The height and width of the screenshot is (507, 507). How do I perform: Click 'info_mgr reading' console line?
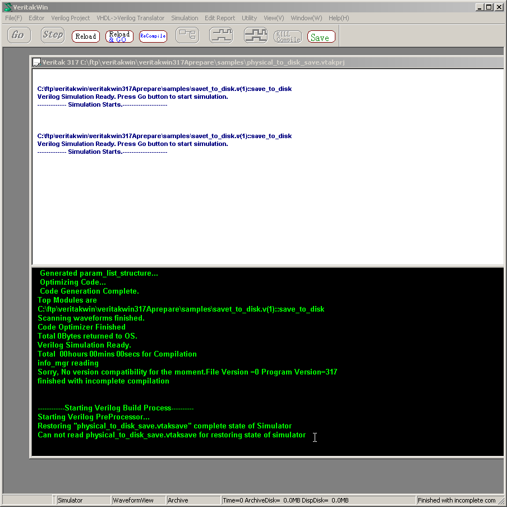(68, 363)
